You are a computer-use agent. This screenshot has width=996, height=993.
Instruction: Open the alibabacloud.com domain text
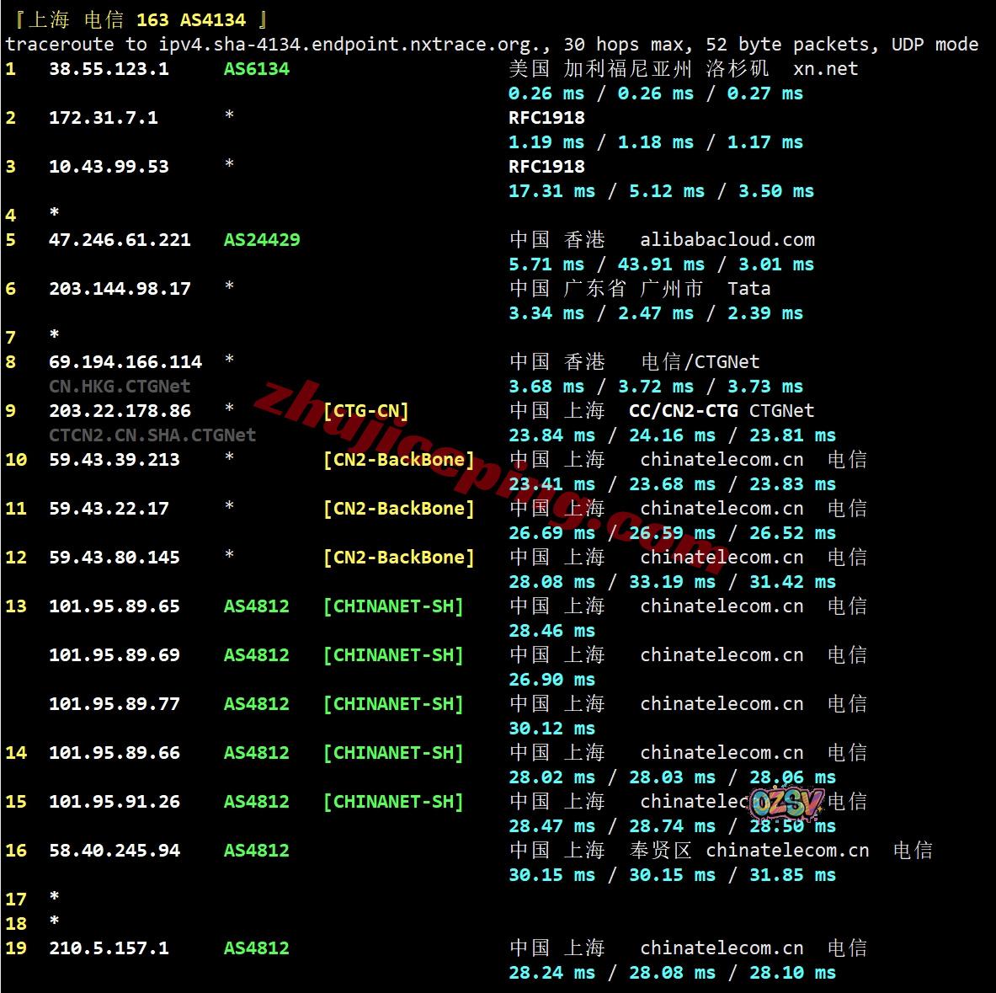[x=727, y=240]
